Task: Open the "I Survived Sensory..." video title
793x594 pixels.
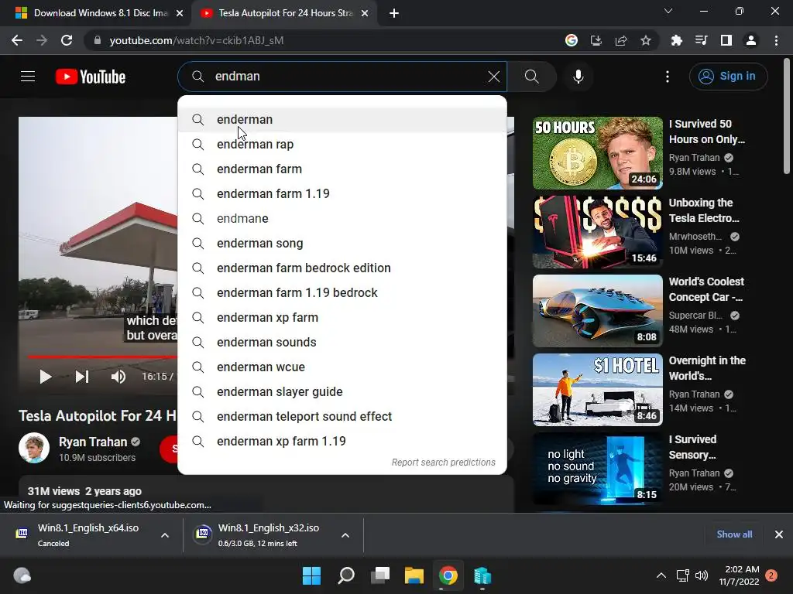Action: [693, 447]
